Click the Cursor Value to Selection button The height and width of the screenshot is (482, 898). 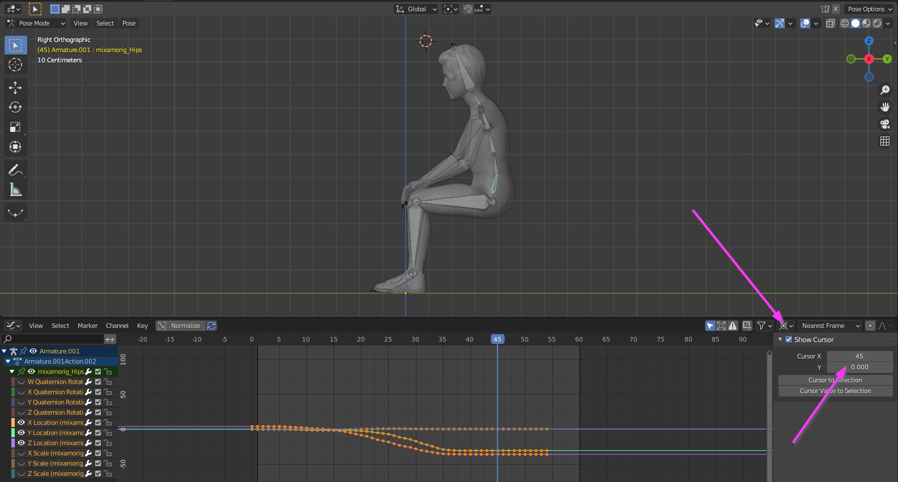point(835,391)
